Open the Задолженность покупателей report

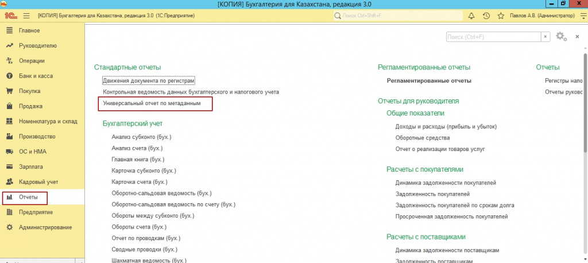click(432, 194)
